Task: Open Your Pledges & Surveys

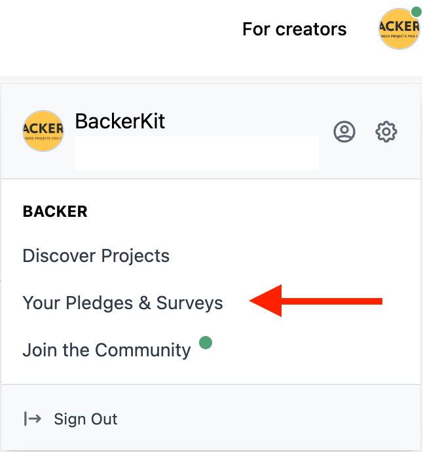Action: (x=122, y=303)
